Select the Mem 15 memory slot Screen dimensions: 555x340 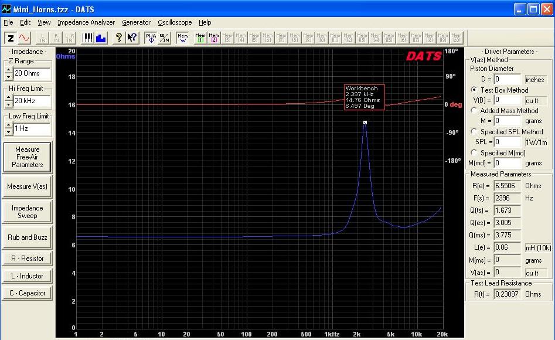click(389, 38)
